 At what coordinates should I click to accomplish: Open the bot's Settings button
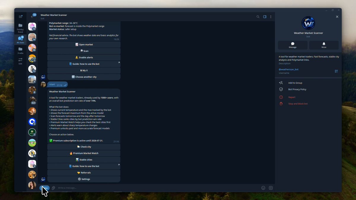[84, 179]
